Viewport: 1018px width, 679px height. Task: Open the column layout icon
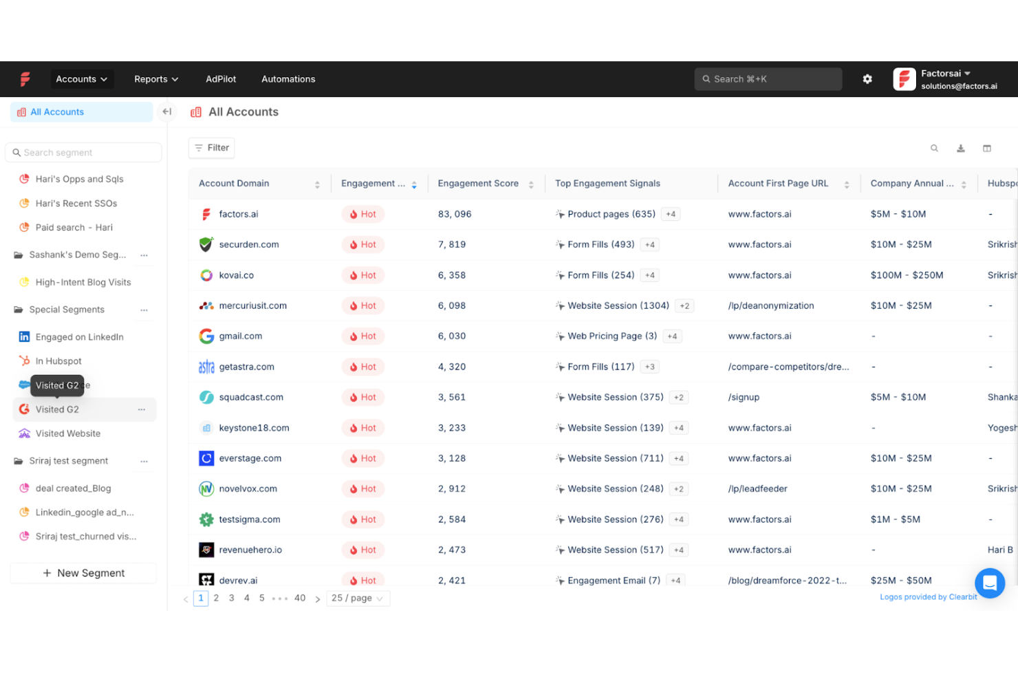coord(987,148)
